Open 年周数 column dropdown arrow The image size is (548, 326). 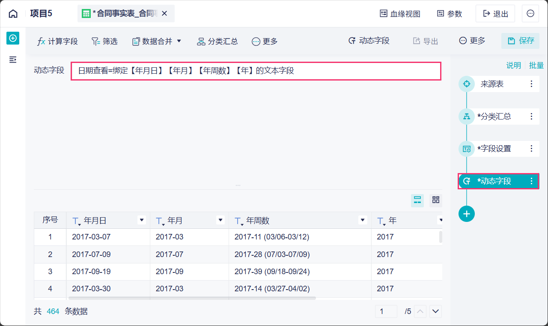point(363,220)
